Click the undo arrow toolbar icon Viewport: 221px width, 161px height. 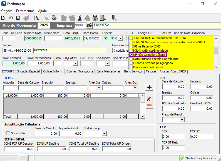click(11, 18)
